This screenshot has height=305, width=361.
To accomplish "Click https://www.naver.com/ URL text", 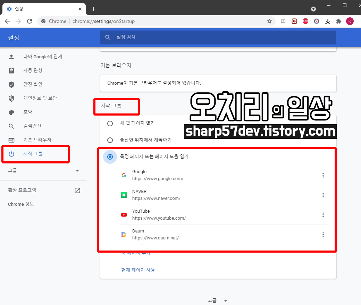I will [156, 198].
